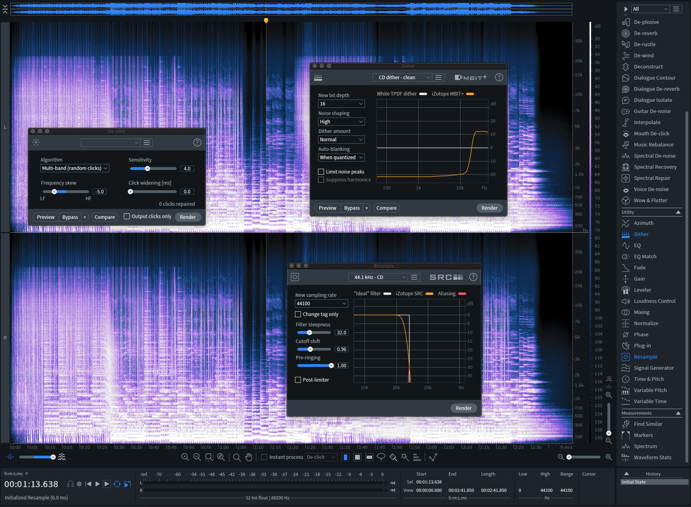Open help in the Resample window
This screenshot has width=691, height=507.
pyautogui.click(x=473, y=277)
